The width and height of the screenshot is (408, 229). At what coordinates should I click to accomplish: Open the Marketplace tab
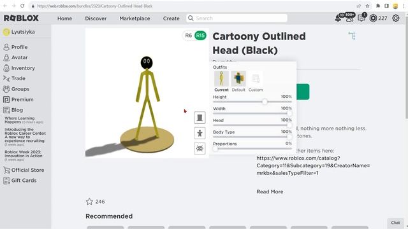click(135, 18)
